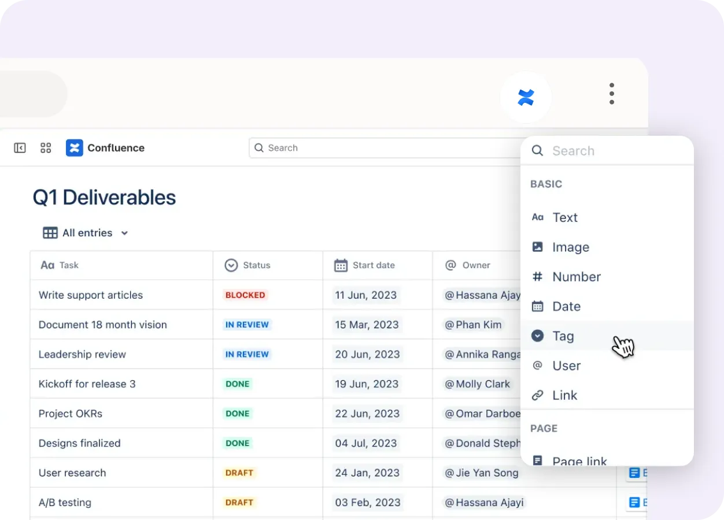Click the chain icon beside Link
The height and width of the screenshot is (520, 724).
click(x=537, y=395)
